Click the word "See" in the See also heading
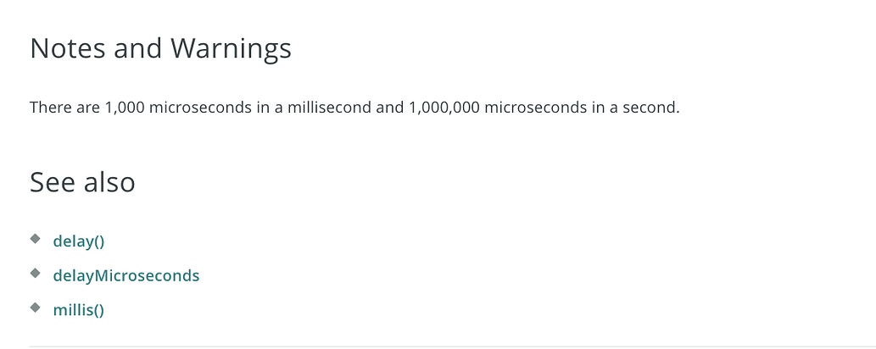Viewport: 876px width, 349px height. tap(53, 182)
